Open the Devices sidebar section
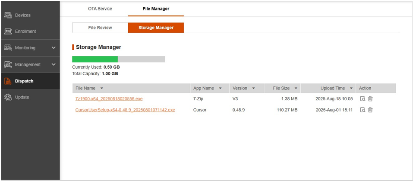The image size is (413, 181). (30, 15)
